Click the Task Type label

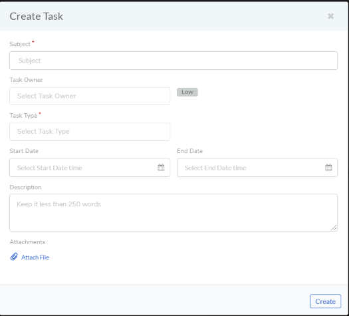[x=23, y=116]
